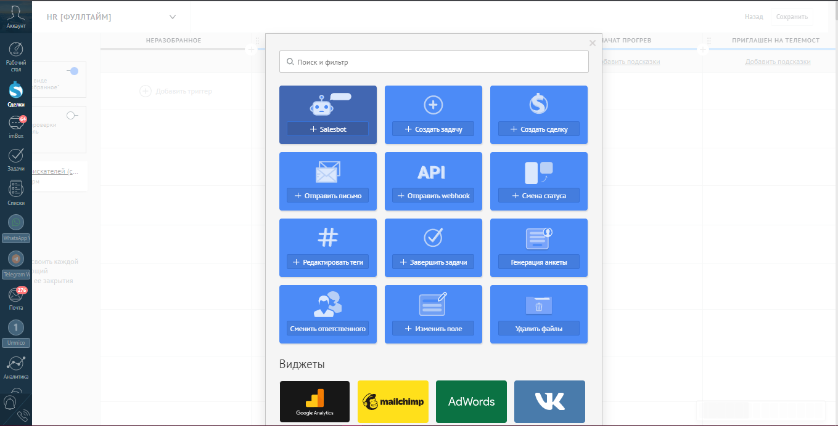Select the Отправить webhook action
This screenshot has width=838, height=426.
point(433,196)
